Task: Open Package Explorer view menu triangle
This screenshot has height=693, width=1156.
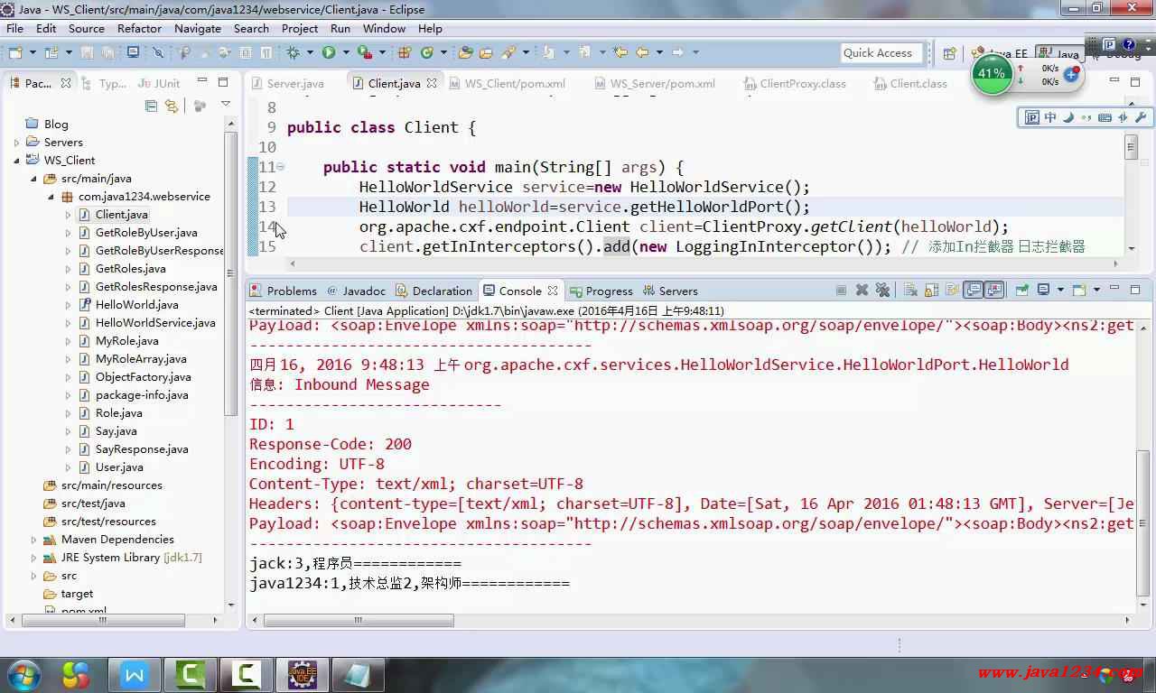Action: [226, 105]
